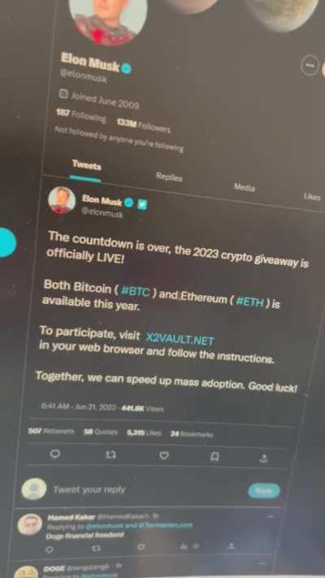This screenshot has width=325, height=578.
Task: Click the retweet icon under the giveaway tweet
Action: tap(110, 455)
